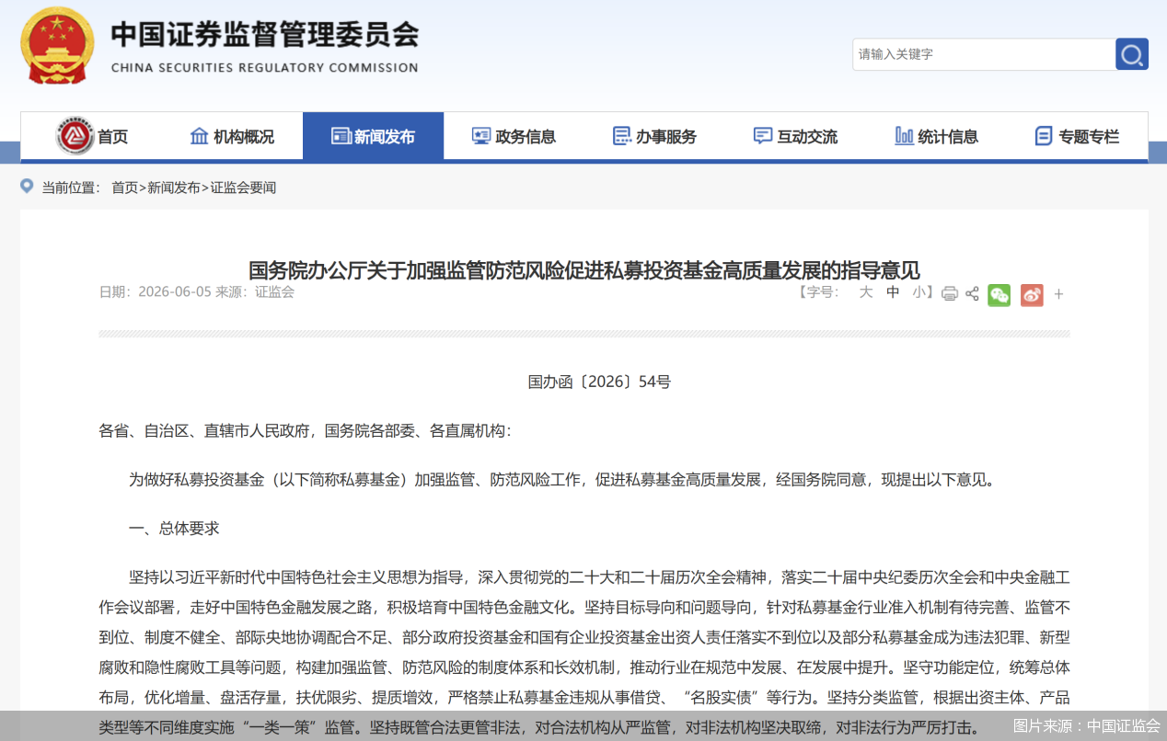This screenshot has width=1167, height=741.
Task: Click the 首页 breadcrumb link
Action: 124,188
